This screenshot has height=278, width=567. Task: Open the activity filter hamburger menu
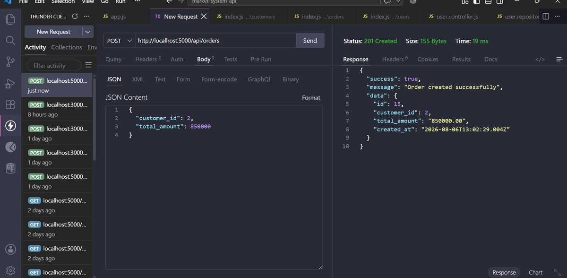(88, 65)
